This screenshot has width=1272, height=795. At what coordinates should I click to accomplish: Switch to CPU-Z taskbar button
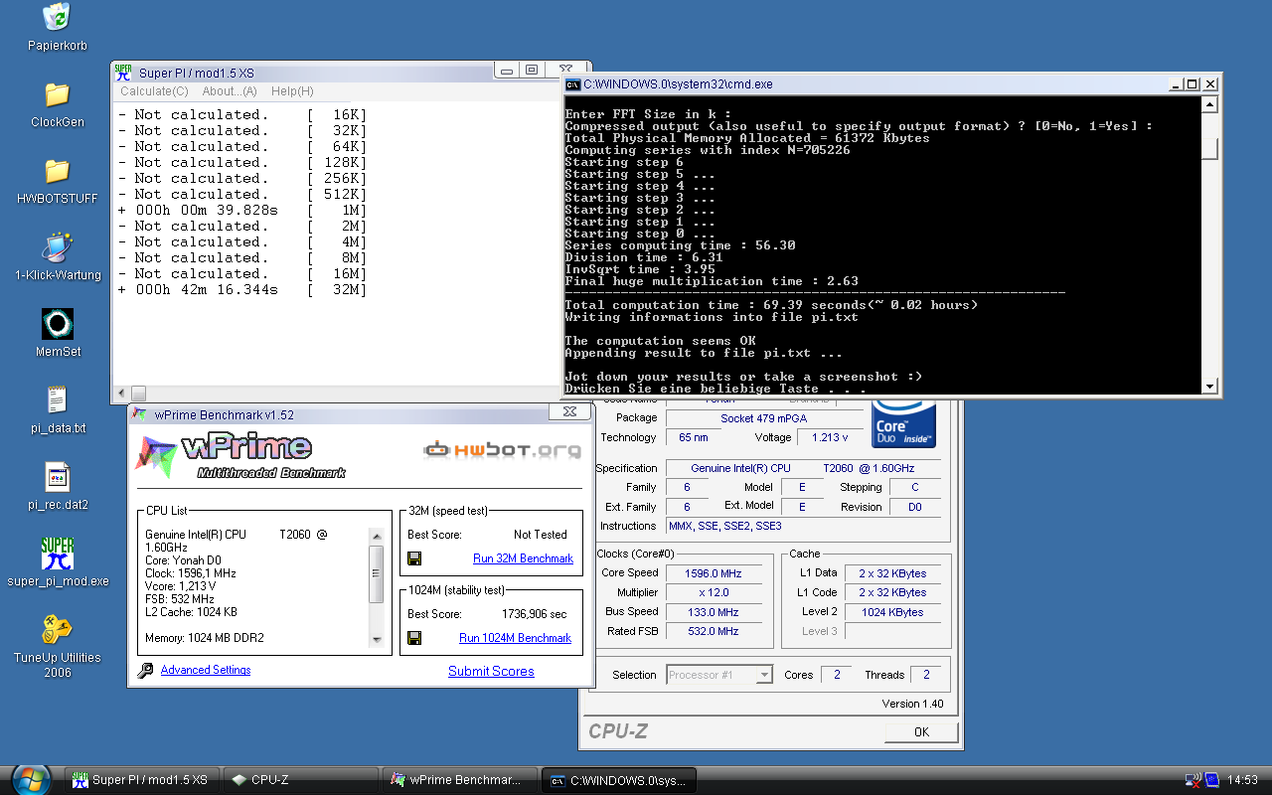(301, 780)
